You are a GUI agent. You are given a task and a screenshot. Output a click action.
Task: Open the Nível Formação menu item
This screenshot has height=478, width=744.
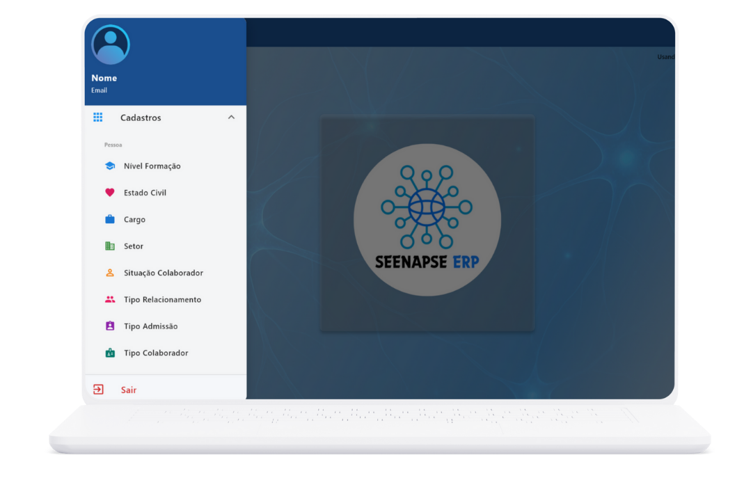coord(152,166)
